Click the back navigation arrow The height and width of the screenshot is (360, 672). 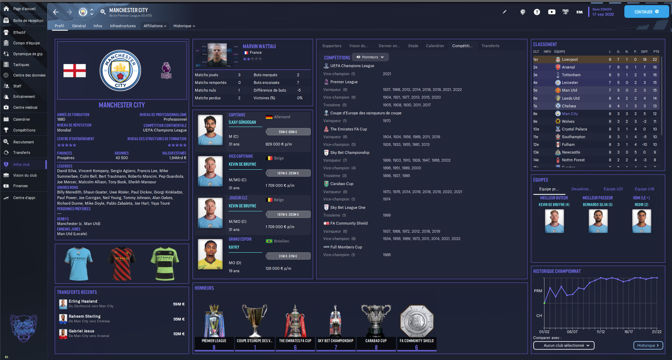(x=56, y=12)
